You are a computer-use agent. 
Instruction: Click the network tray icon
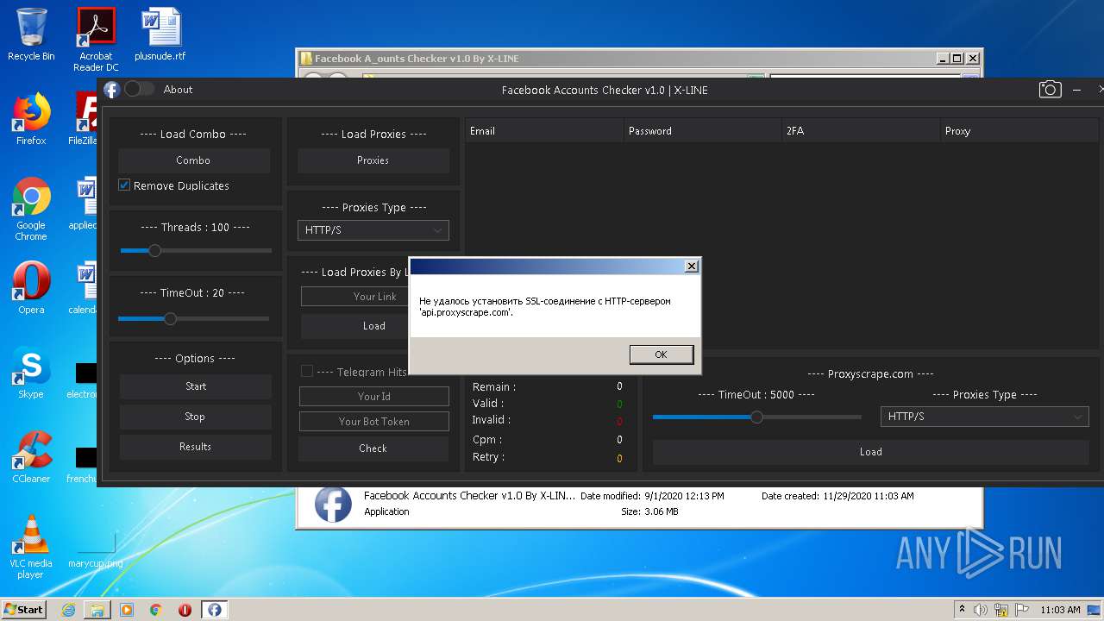pyautogui.click(x=1000, y=610)
